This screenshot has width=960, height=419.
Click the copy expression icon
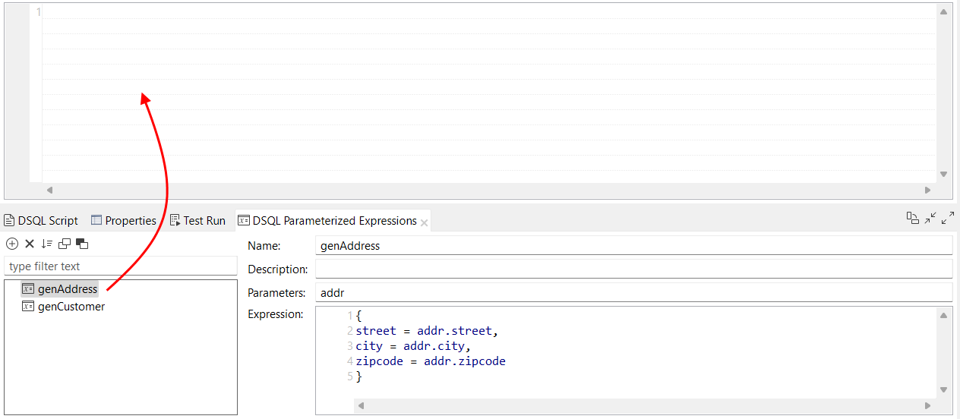click(65, 244)
